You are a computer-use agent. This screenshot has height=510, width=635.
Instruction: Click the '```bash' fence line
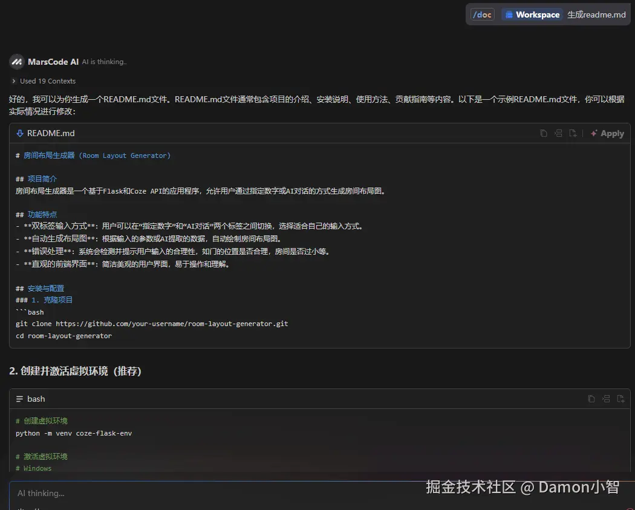tap(30, 312)
